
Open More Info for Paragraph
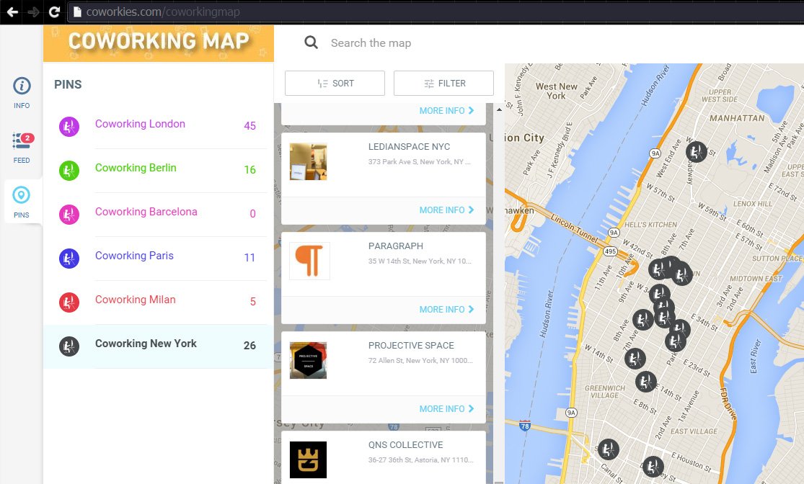446,310
